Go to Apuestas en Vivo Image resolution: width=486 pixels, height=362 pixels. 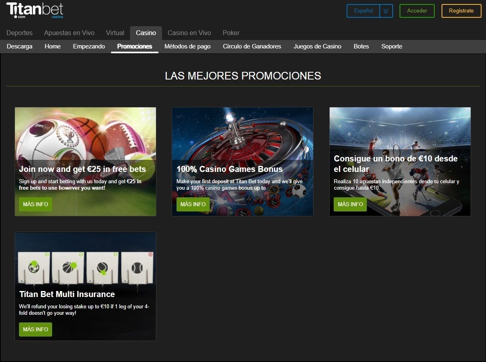[x=69, y=33]
